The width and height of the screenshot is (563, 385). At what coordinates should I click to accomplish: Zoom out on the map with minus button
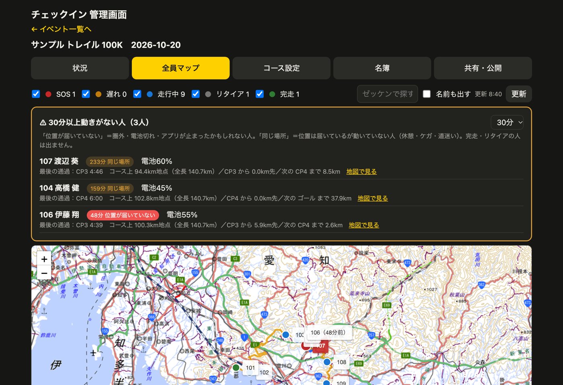click(44, 273)
